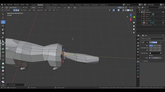Screen dimensions: 165x92
Task: Select the Inset Faces tool
Action: coord(3,49)
